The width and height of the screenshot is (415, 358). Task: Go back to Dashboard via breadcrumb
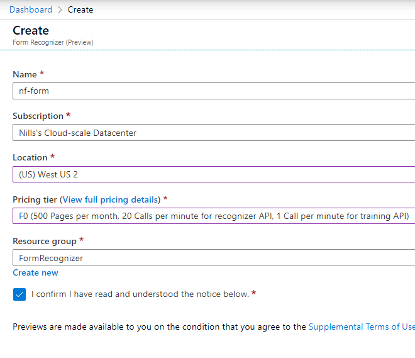[31, 9]
